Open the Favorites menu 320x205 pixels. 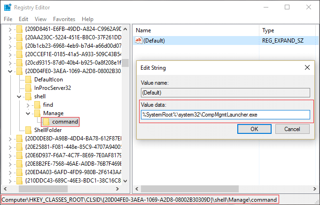tap(64, 19)
